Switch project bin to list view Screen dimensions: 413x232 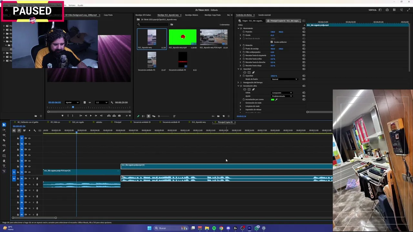(x=143, y=116)
